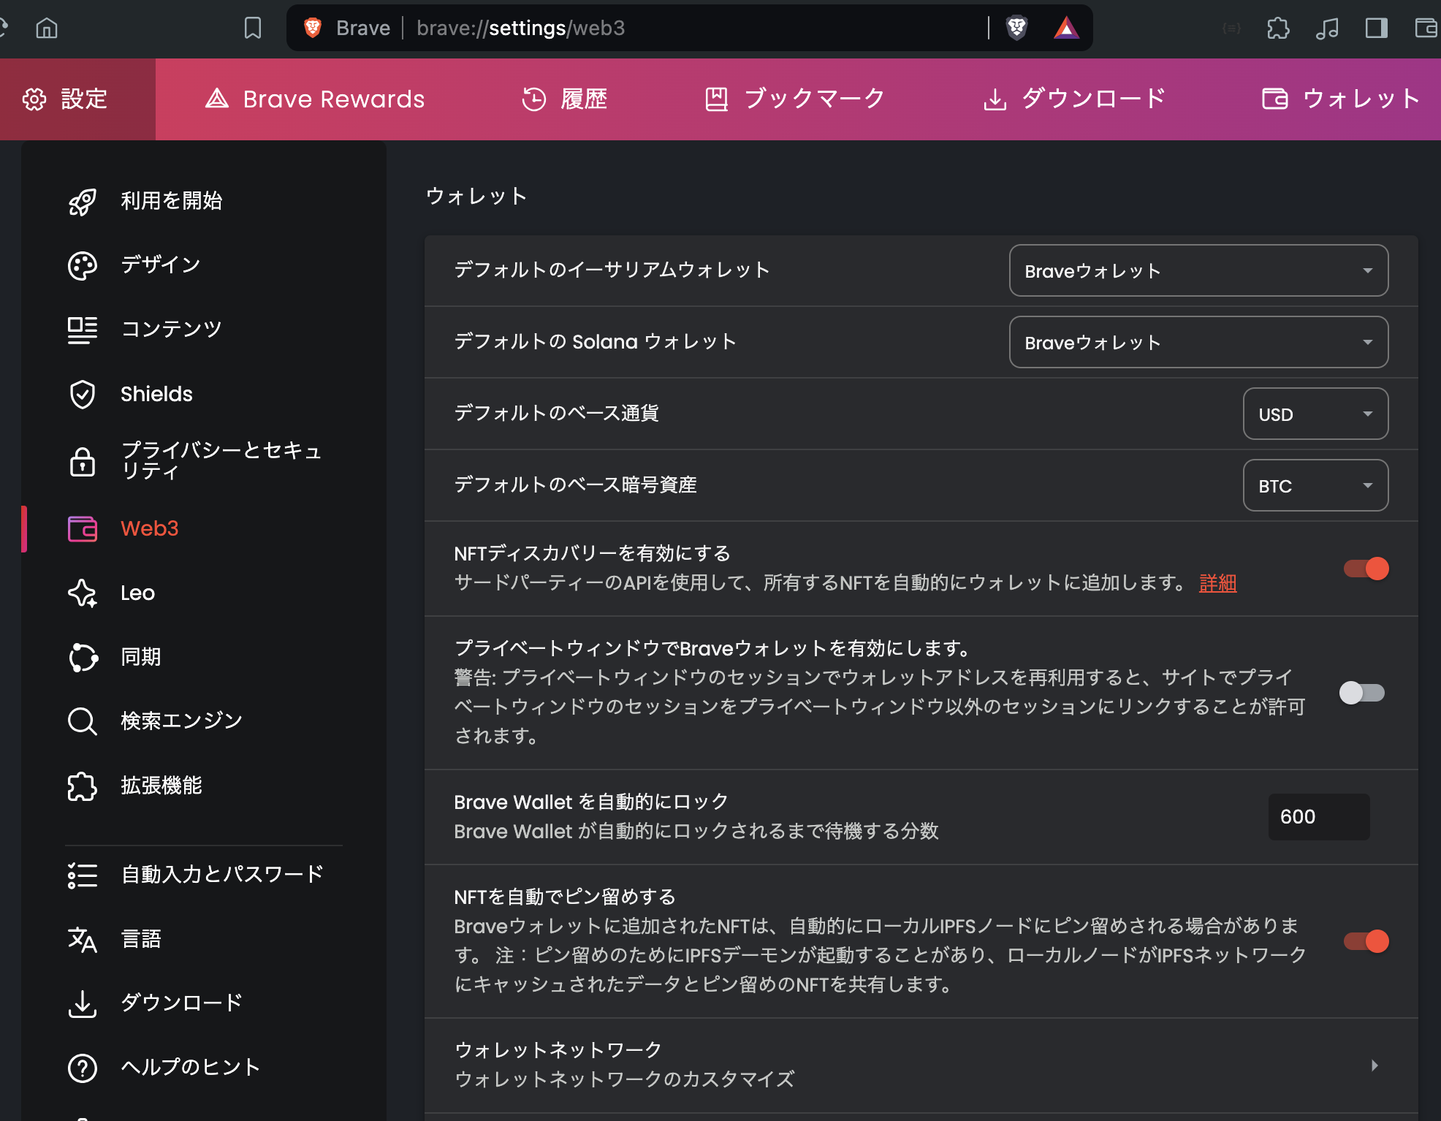Enable Brave Wallet in private windows toggle
Screen dimensions: 1441x1121
tap(1361, 693)
